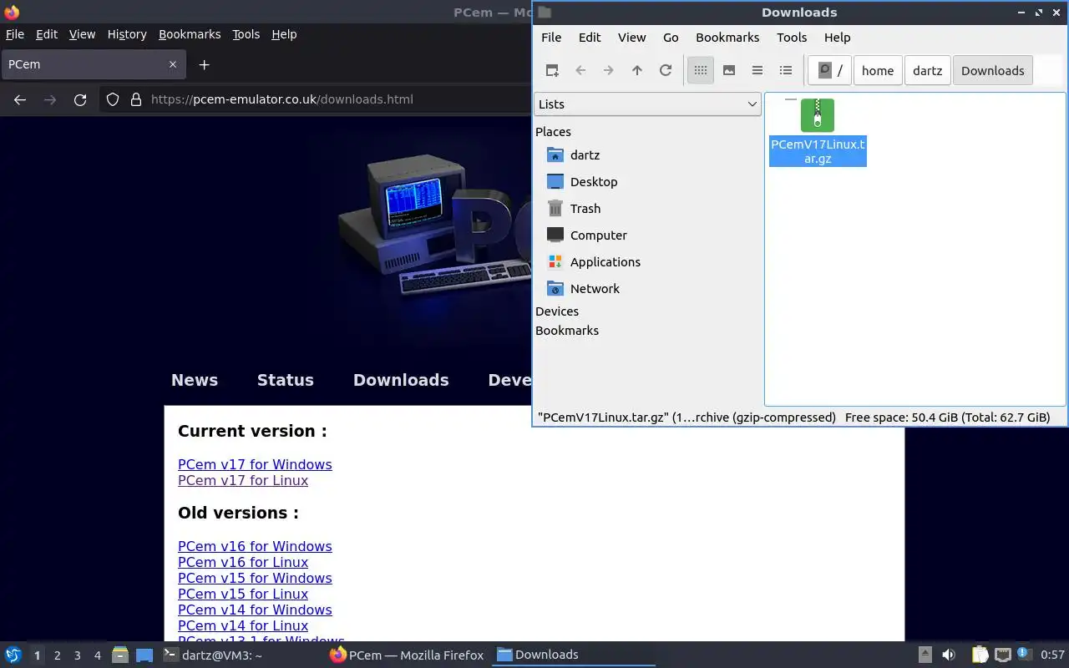This screenshot has width=1069, height=668.
Task: Open Firefox Edit menu
Action: point(47,34)
